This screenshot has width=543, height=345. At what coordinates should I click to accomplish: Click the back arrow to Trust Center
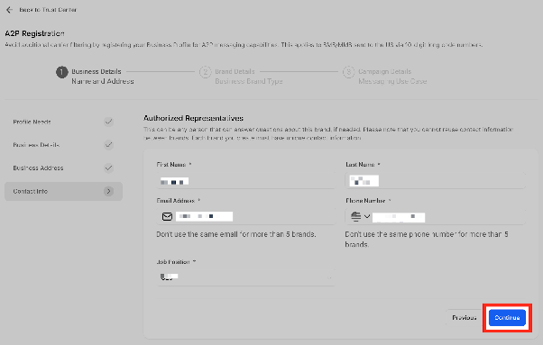point(9,10)
